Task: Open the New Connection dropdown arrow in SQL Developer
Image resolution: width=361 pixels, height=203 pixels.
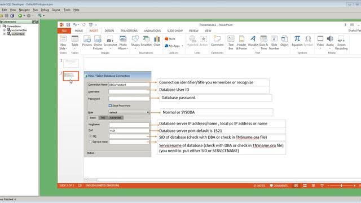Action: (x=24, y=16)
